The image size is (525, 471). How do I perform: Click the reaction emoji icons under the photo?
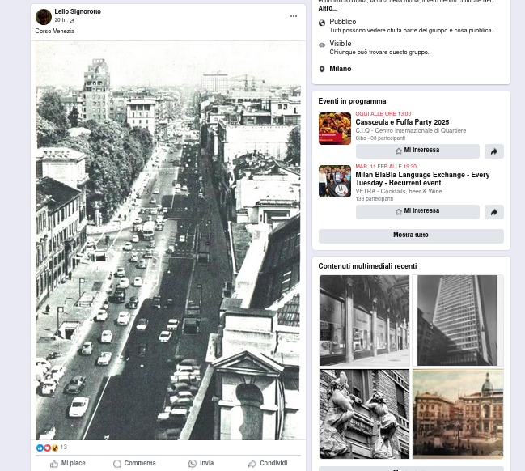pos(48,448)
